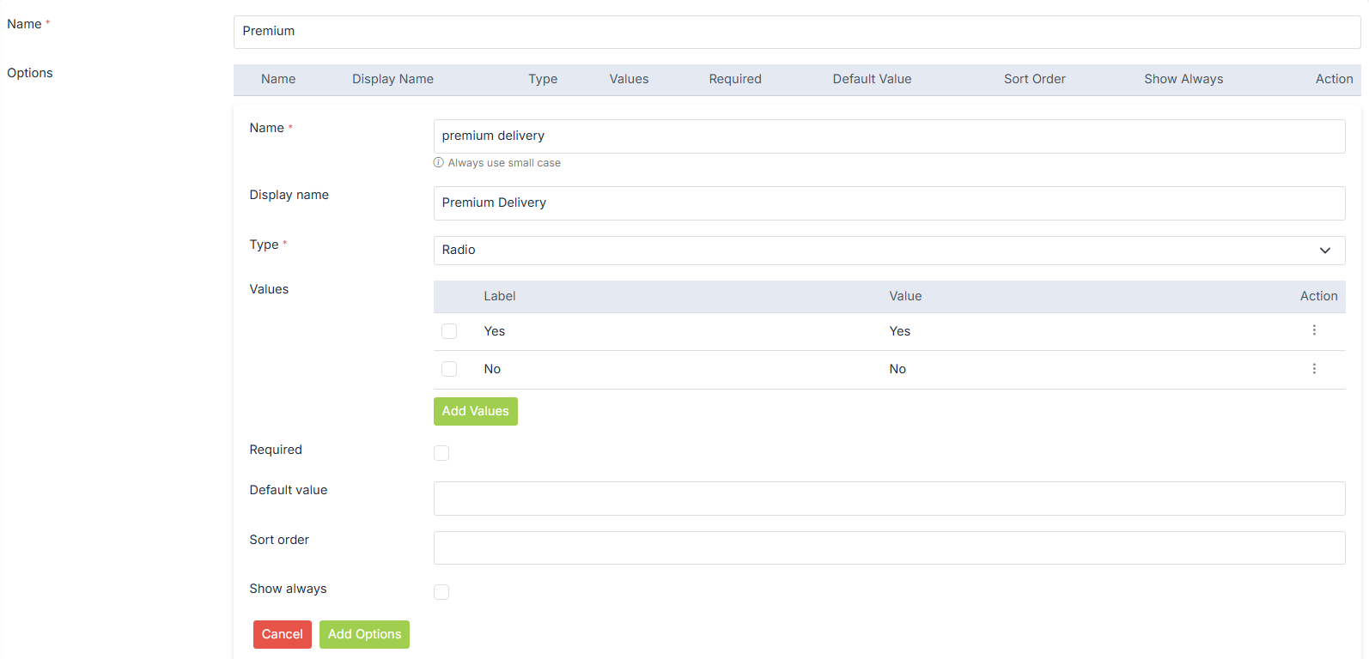
Task: Click the Label header in values table
Action: pos(499,296)
